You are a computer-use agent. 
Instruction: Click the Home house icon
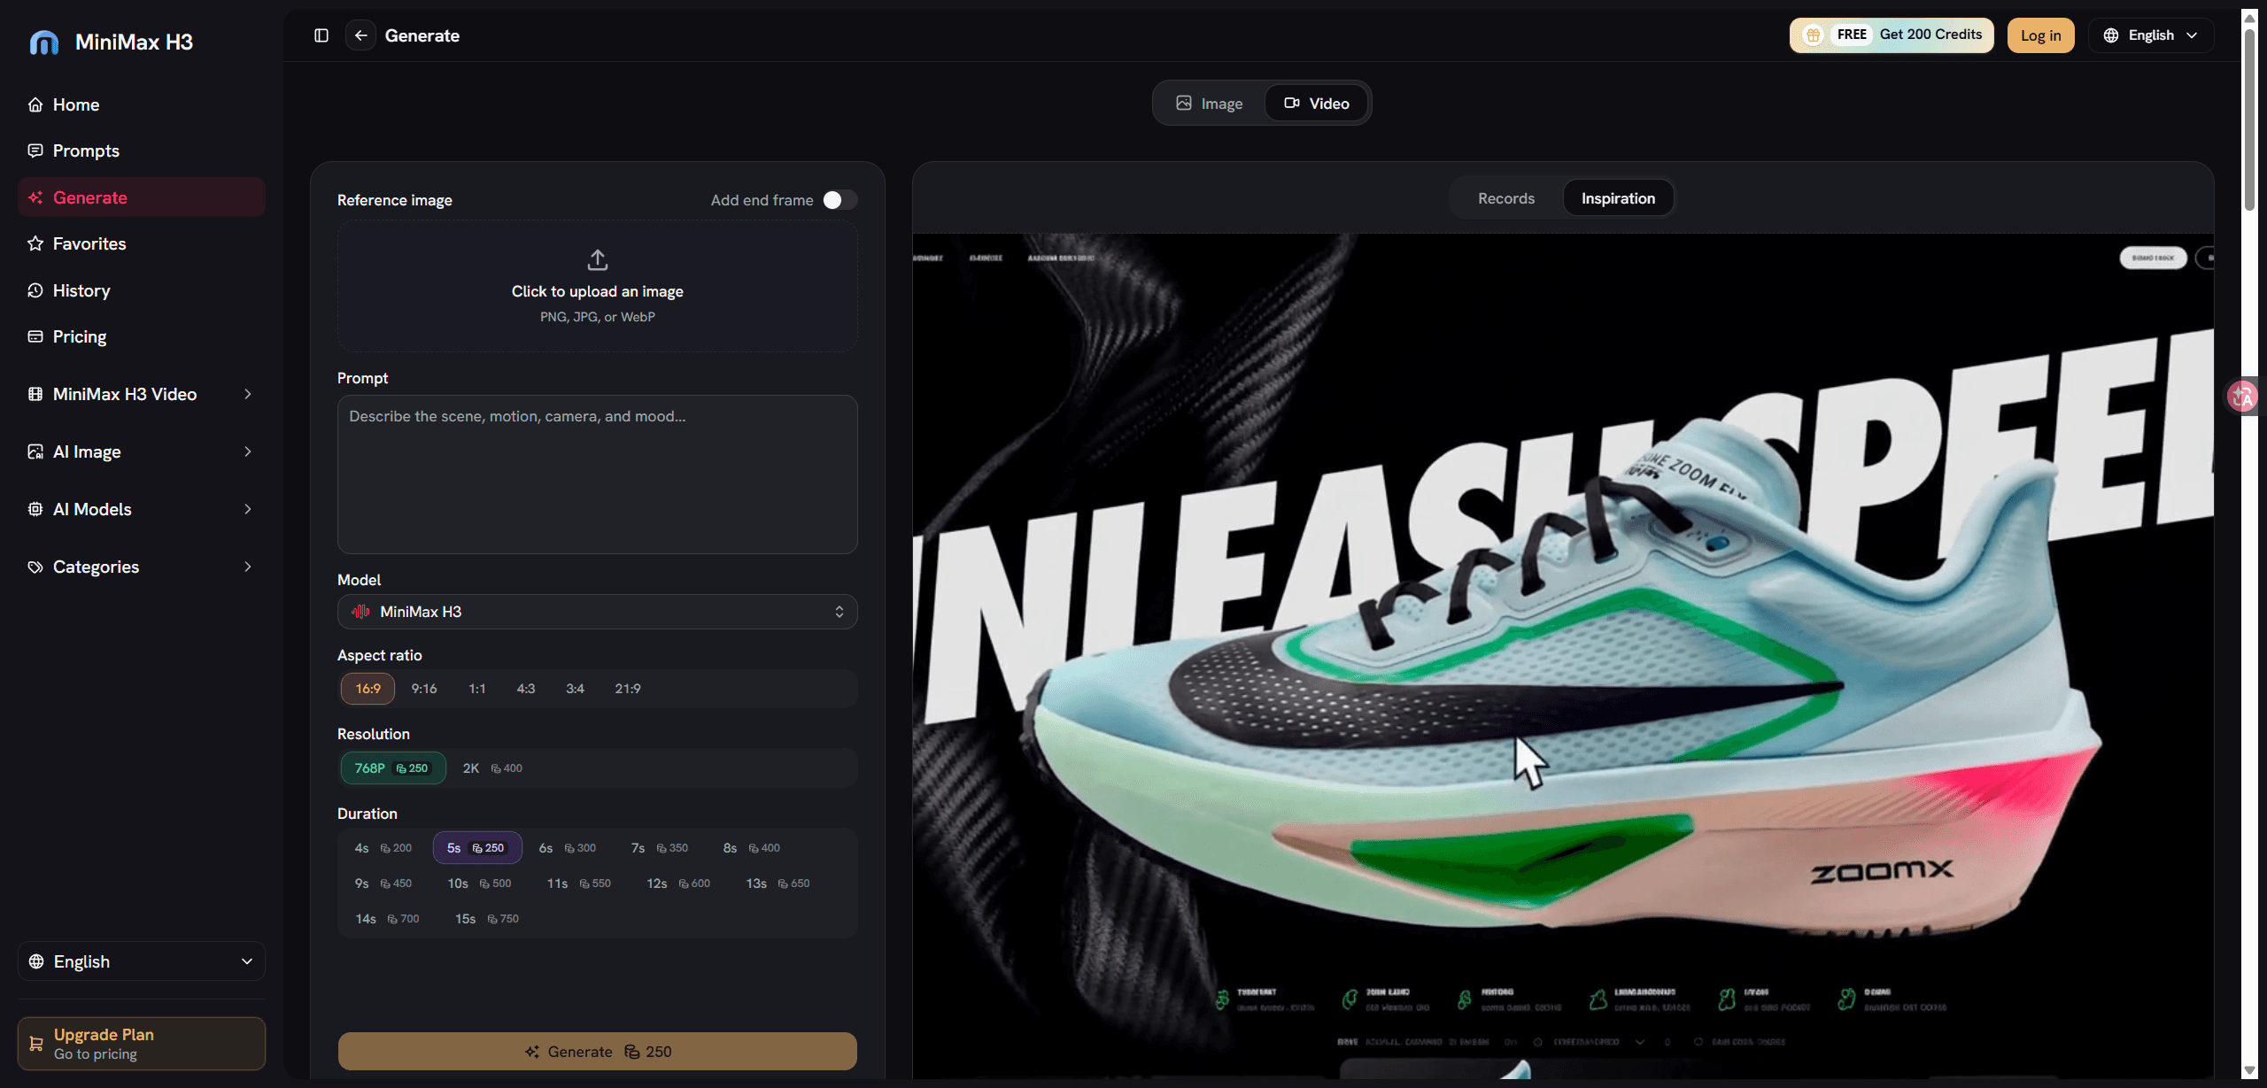[x=35, y=104]
